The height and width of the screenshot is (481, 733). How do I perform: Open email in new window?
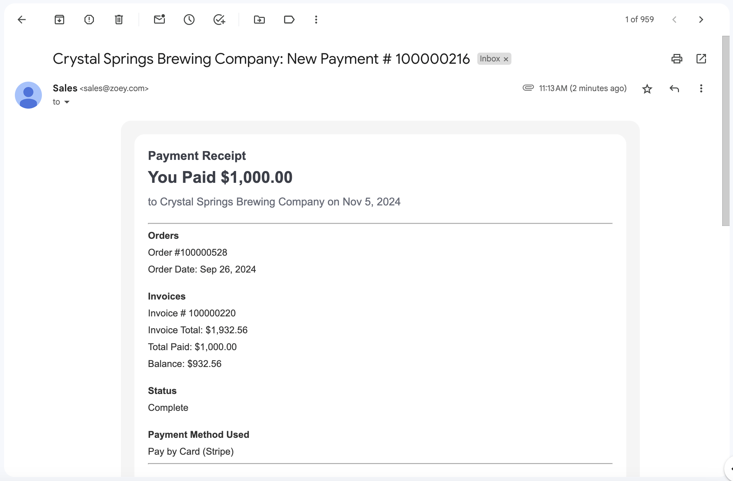(x=701, y=59)
